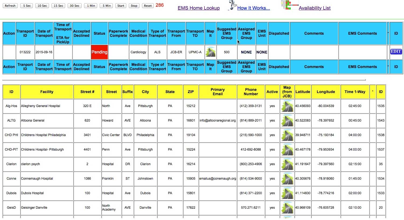Click emailus@conemaugh.org email cell
Image resolution: width=404 pixels, height=220 pixels.
[x=218, y=179]
